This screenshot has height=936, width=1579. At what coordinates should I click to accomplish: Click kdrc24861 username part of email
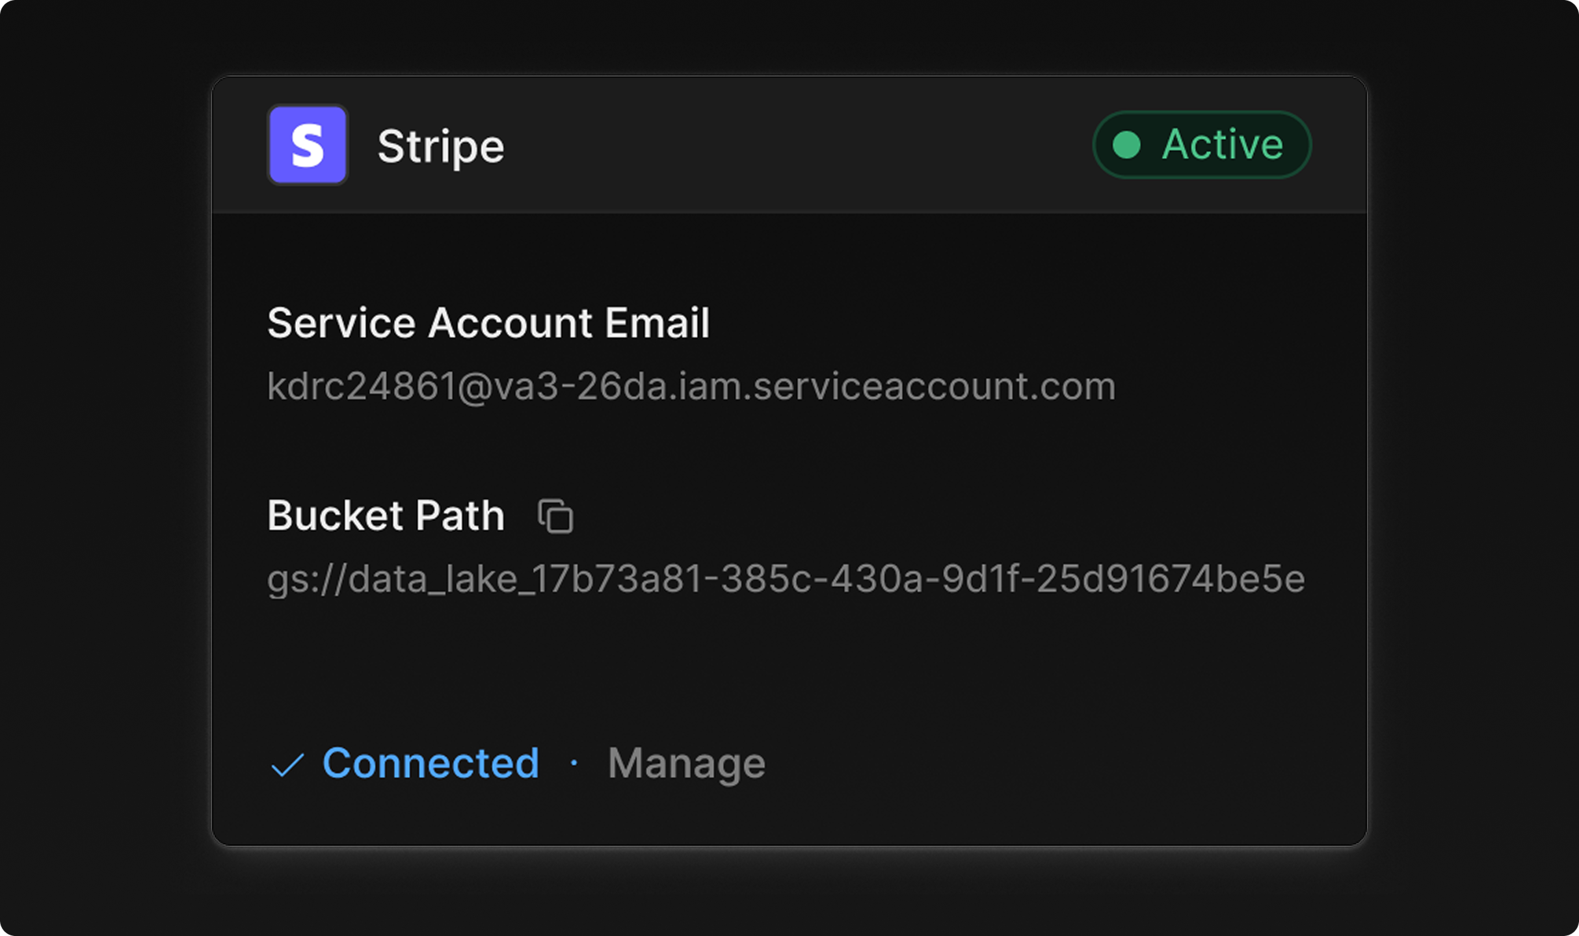click(362, 387)
